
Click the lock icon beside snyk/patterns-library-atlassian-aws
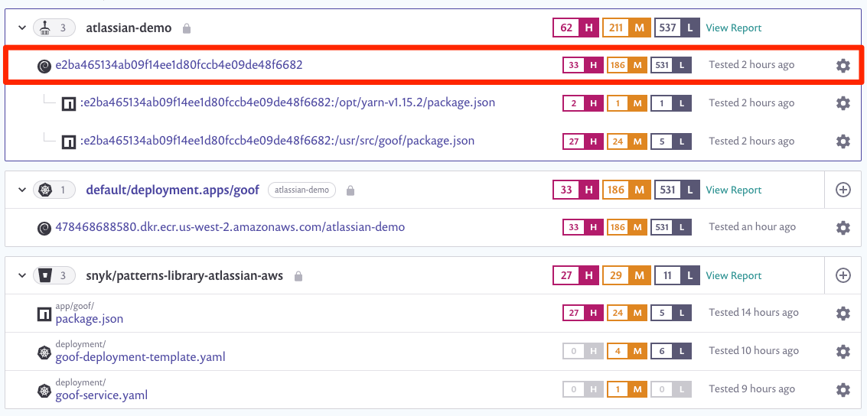(298, 275)
